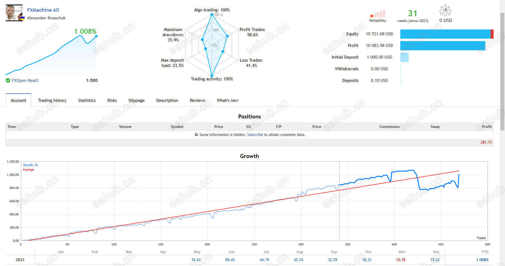Click the Growth, % legend label
The image size is (505, 266).
pyautogui.click(x=30, y=165)
